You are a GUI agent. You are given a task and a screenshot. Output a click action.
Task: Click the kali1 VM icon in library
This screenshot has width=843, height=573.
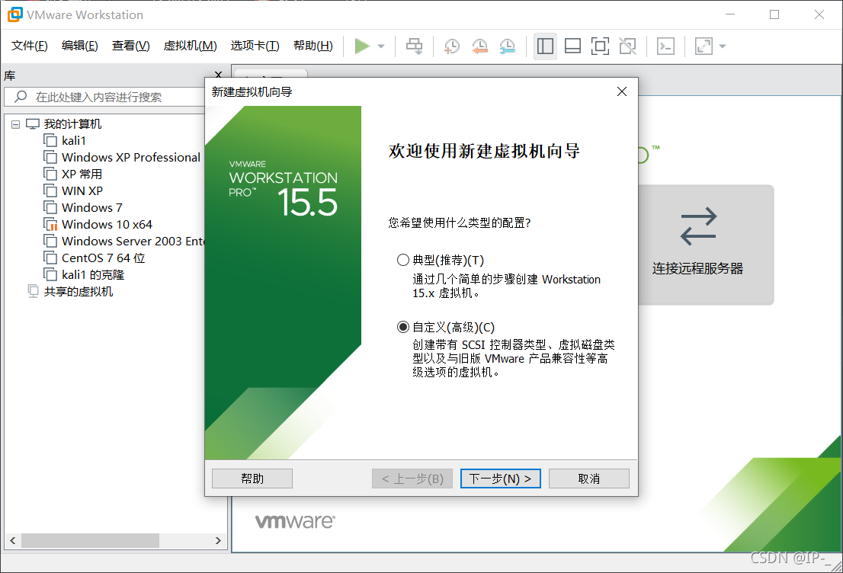50,141
